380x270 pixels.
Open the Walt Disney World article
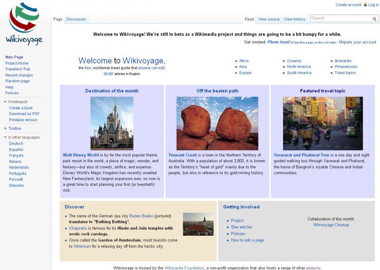tap(81, 155)
